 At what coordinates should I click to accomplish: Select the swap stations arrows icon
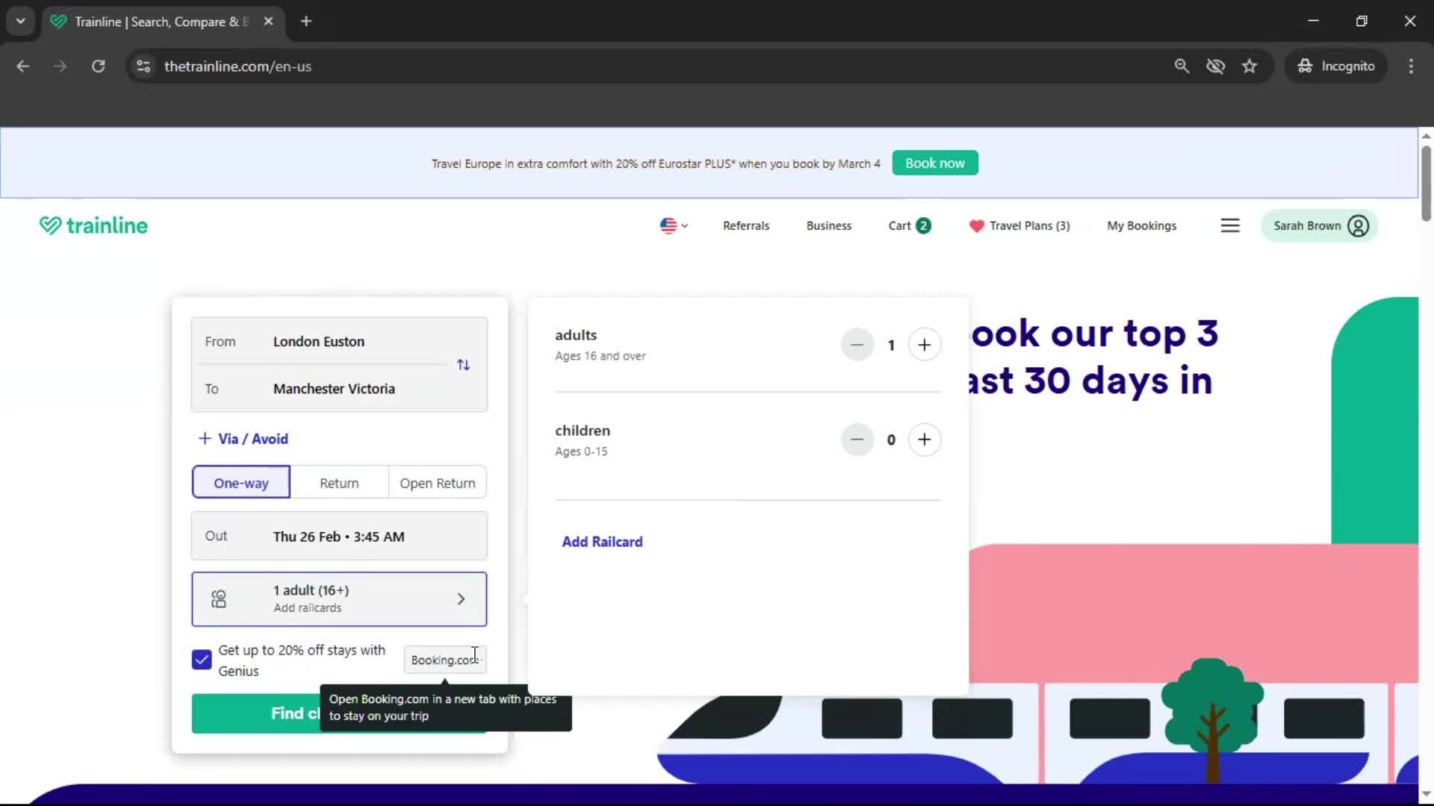[463, 365]
